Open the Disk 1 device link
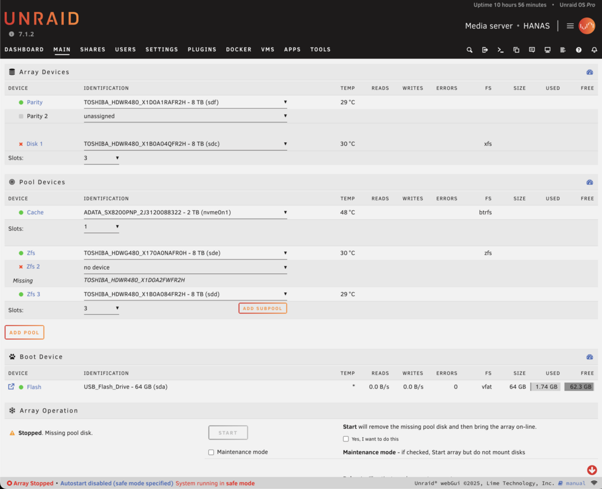 tap(34, 144)
